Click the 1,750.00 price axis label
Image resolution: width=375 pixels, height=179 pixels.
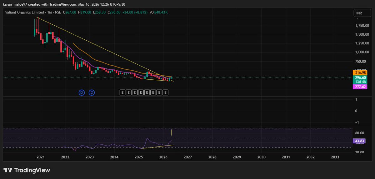point(362,26)
